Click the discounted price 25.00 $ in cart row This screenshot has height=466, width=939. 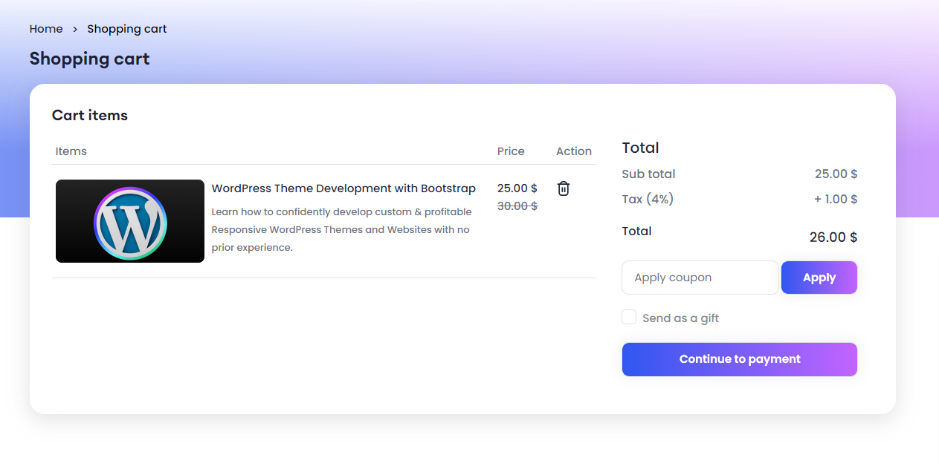pyautogui.click(x=517, y=188)
